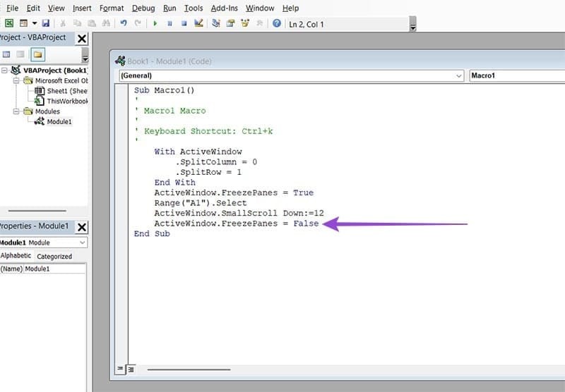Switch to the Categorized properties tab

(54, 256)
